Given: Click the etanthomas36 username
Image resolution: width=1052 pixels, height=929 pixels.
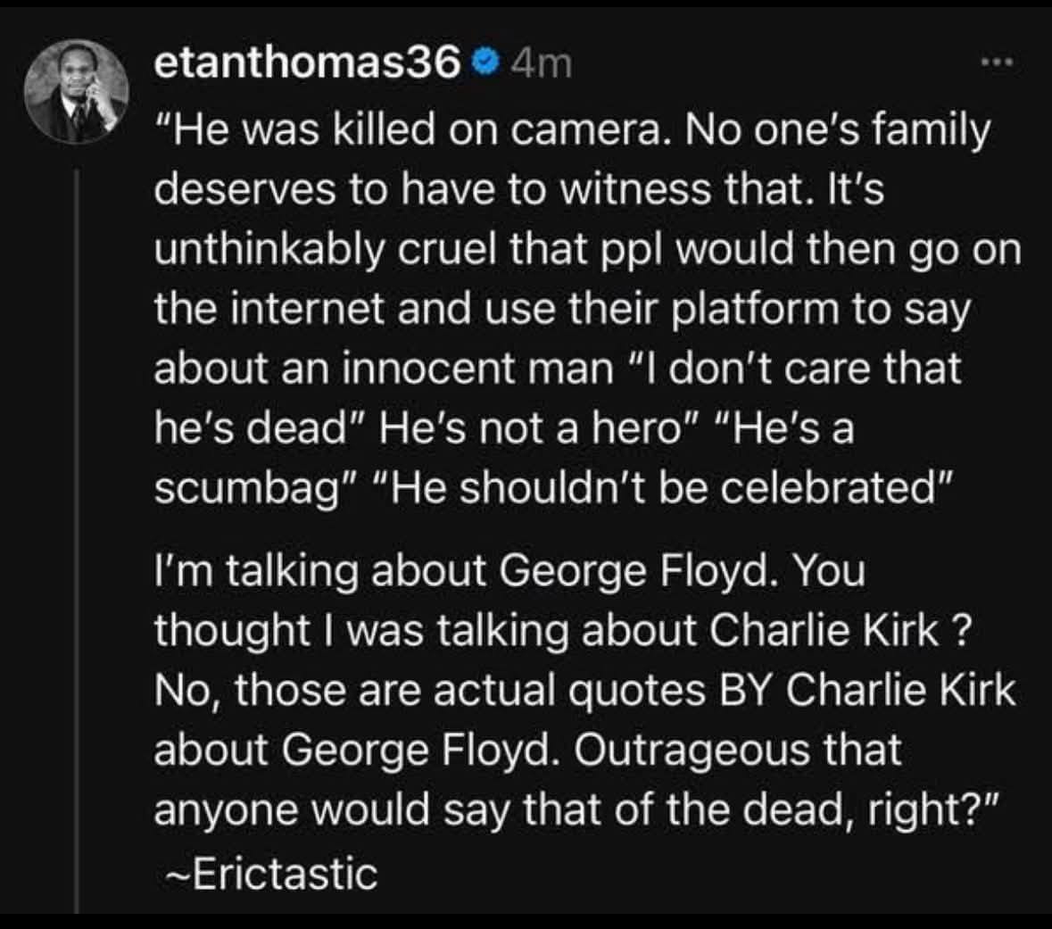Looking at the screenshot, I should coord(307,63).
